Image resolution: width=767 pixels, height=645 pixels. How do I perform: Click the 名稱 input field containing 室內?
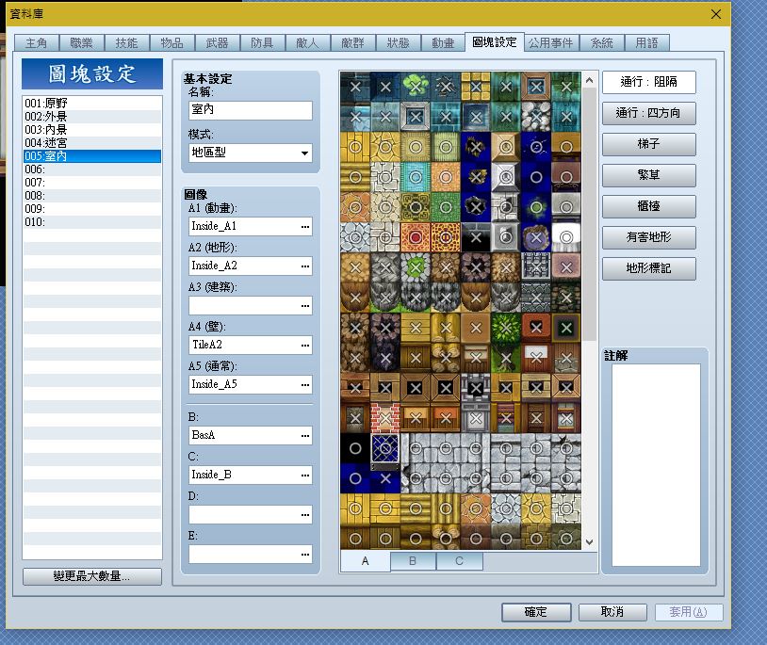click(x=251, y=110)
